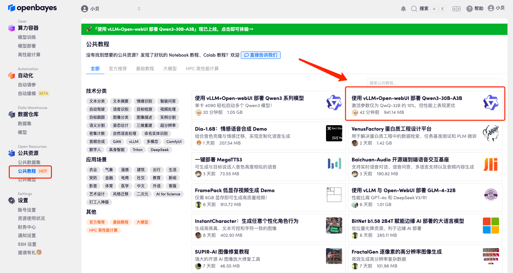
Task: Filter by 二次元 tag
Action: coord(142,194)
